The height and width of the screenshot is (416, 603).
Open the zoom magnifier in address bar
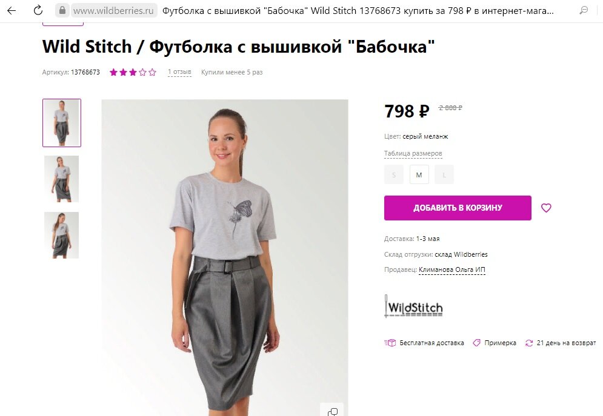[584, 10]
